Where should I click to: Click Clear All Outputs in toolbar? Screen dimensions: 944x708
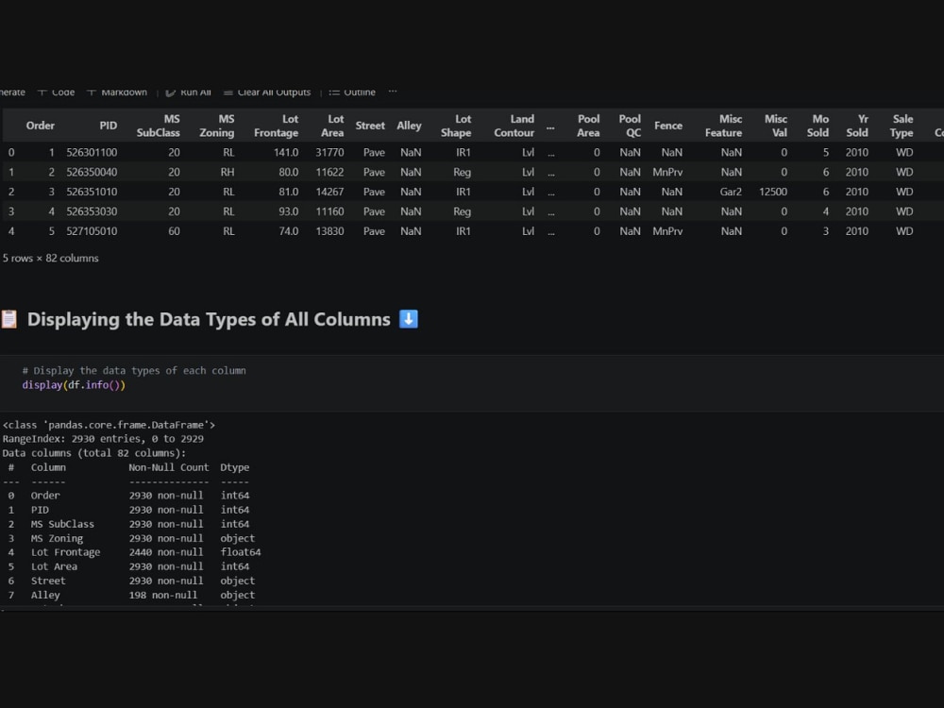coord(267,93)
